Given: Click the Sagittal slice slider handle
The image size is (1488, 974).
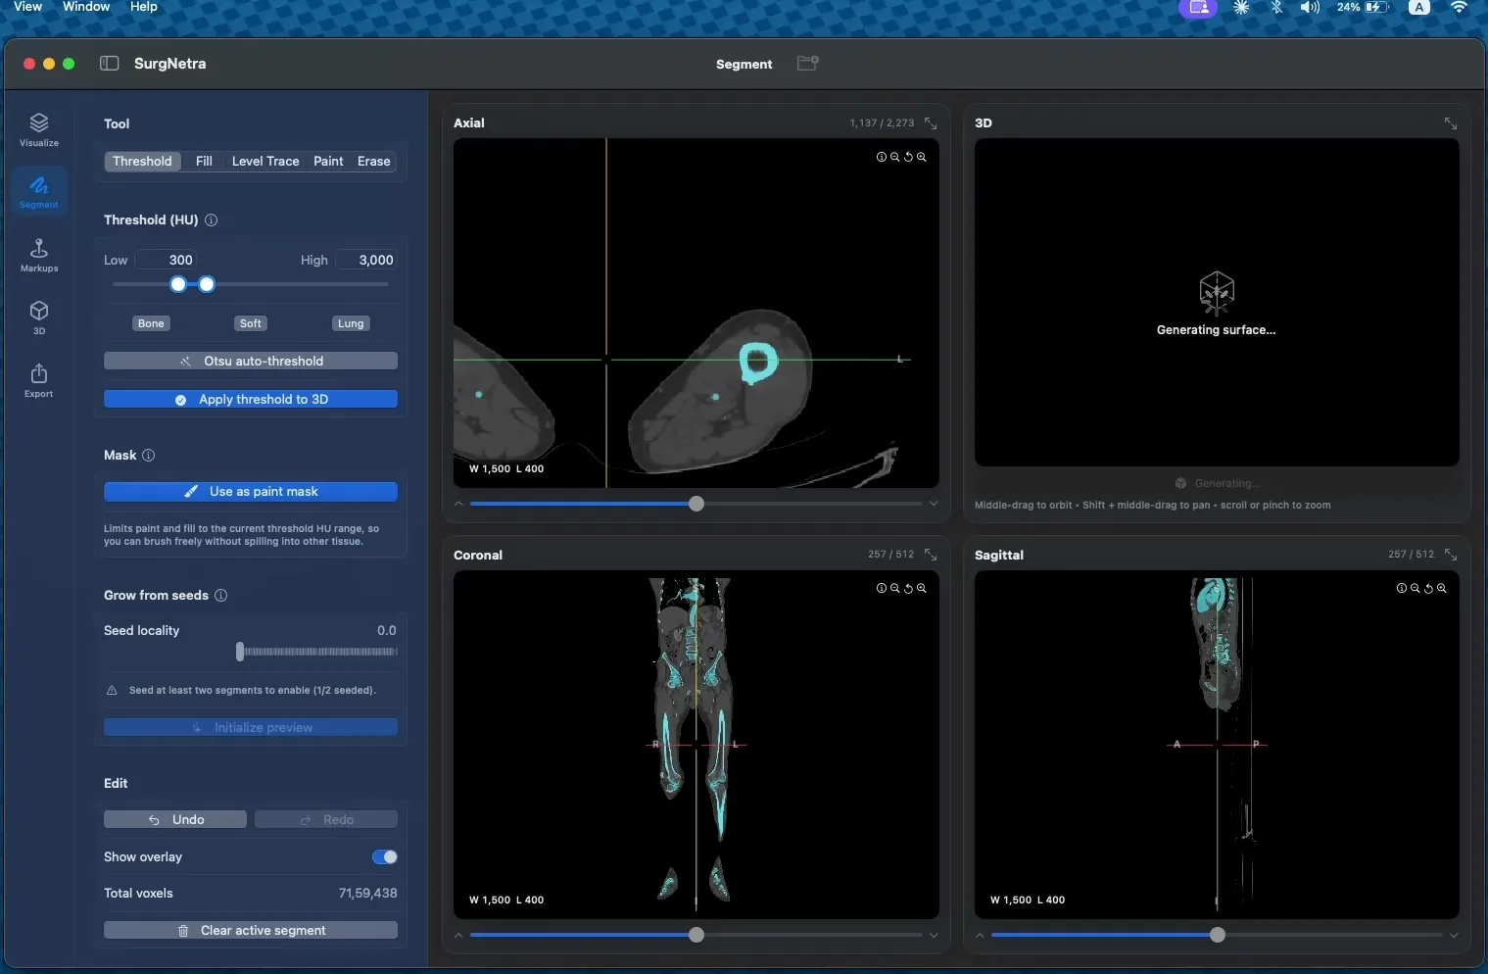Looking at the screenshot, I should (x=1218, y=935).
